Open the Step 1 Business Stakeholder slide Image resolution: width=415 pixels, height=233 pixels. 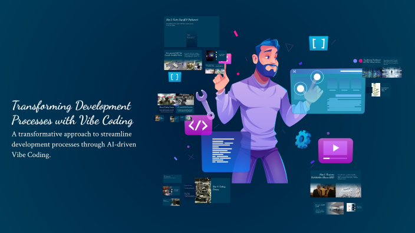(335, 184)
